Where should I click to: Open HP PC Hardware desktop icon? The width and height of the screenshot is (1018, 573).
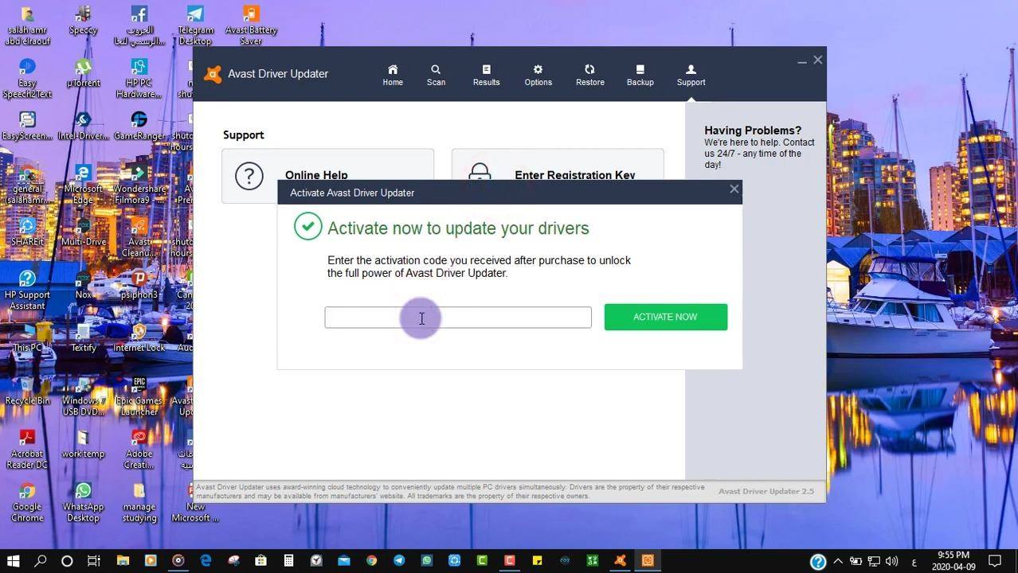pyautogui.click(x=139, y=78)
